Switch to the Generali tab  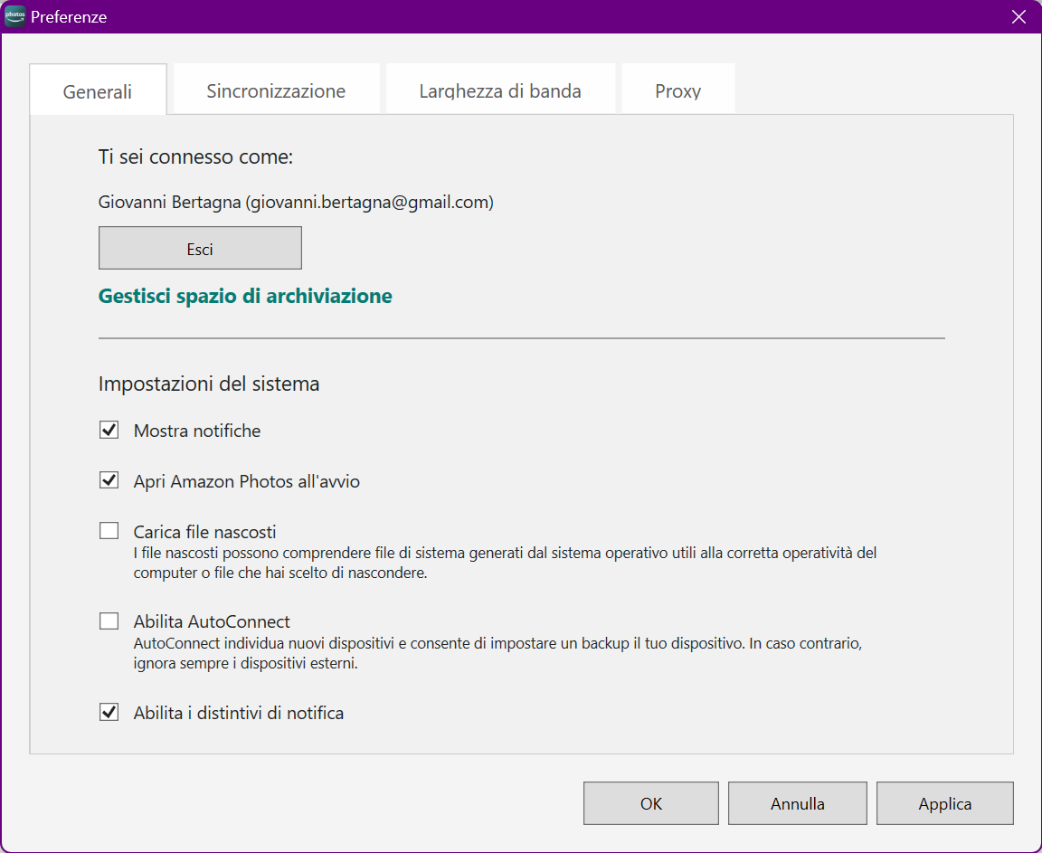tap(98, 90)
